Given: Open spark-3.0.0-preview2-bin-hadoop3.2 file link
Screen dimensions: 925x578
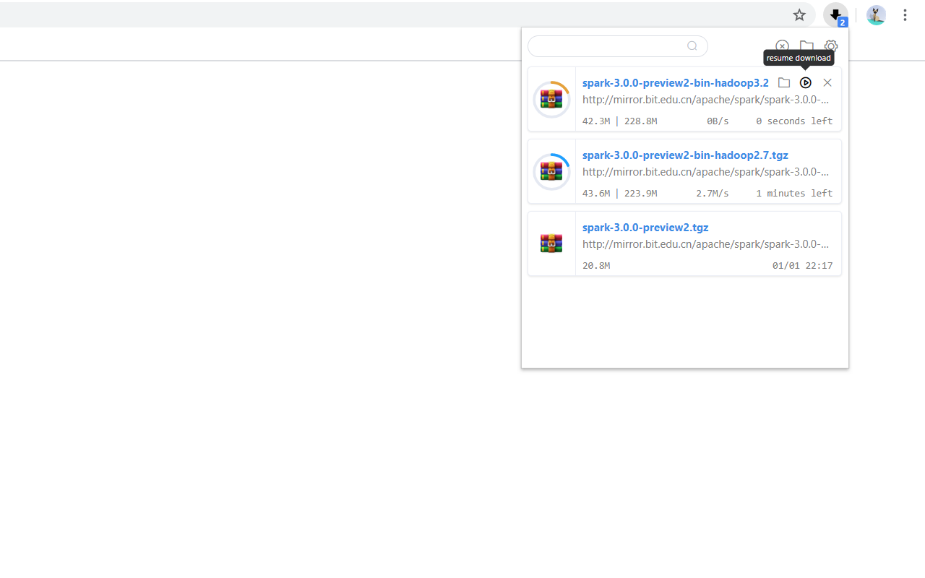Looking at the screenshot, I should [x=676, y=82].
